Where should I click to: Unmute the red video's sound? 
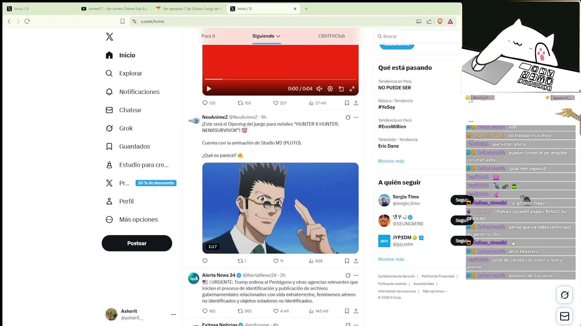pyautogui.click(x=319, y=89)
